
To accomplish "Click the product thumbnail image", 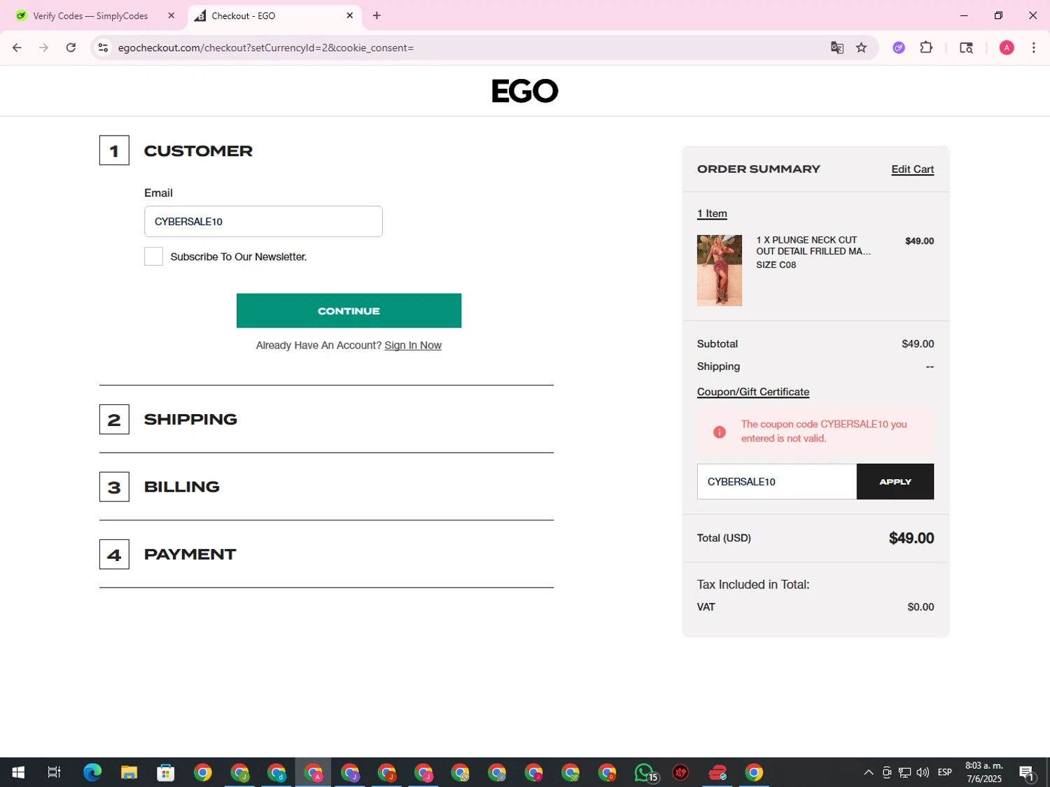I will (x=719, y=271).
